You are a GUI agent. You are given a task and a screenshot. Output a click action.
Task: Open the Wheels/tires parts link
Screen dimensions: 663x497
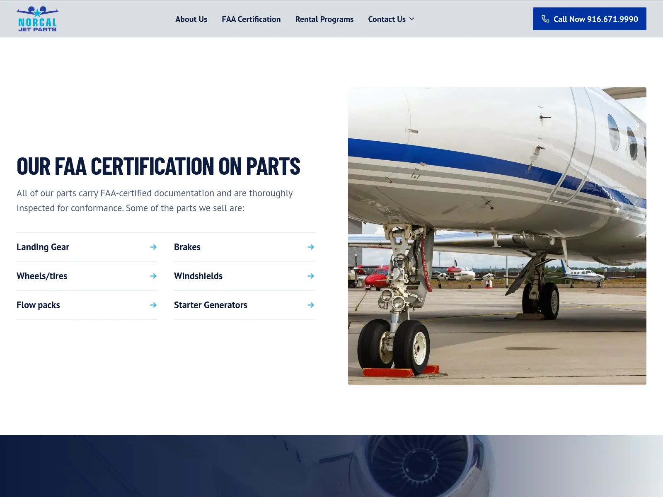tap(87, 276)
